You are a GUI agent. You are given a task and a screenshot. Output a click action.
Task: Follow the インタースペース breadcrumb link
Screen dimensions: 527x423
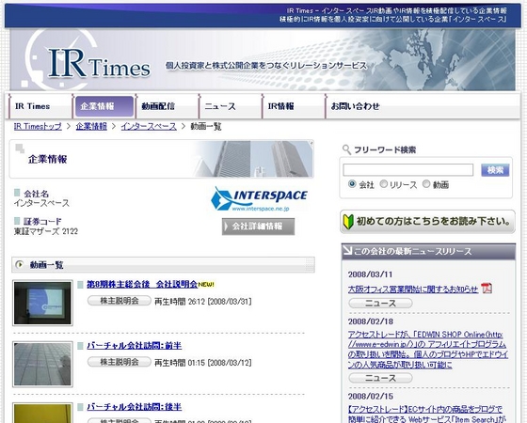149,127
